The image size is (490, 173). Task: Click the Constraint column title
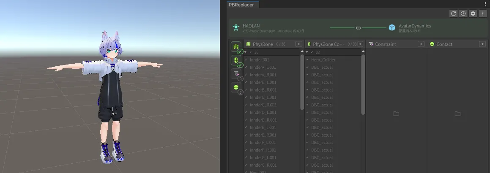click(x=386, y=44)
